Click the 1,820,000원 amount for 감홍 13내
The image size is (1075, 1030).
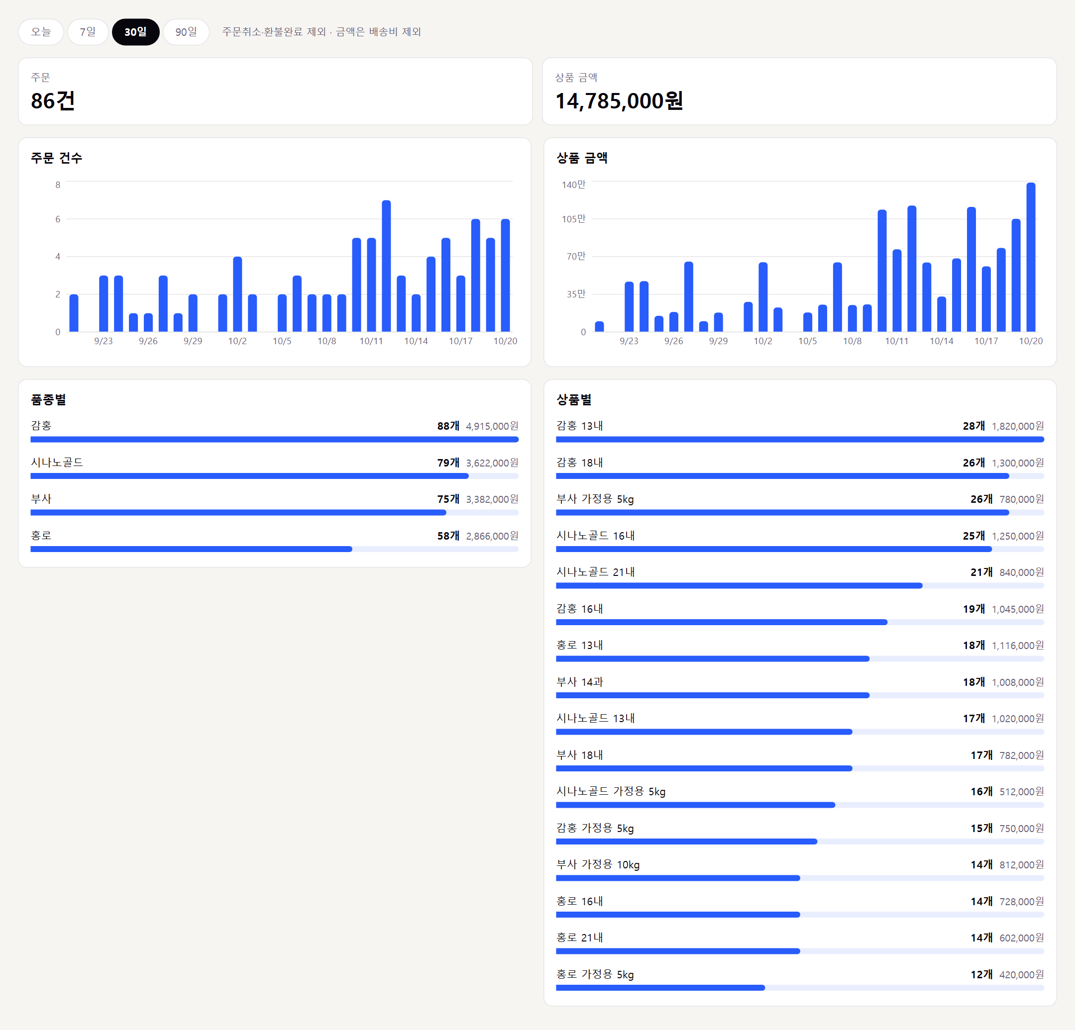1017,426
